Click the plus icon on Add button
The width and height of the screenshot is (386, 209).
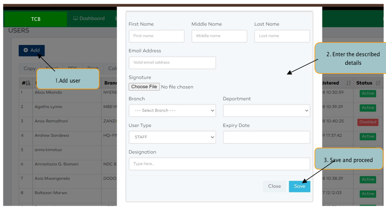(26, 50)
